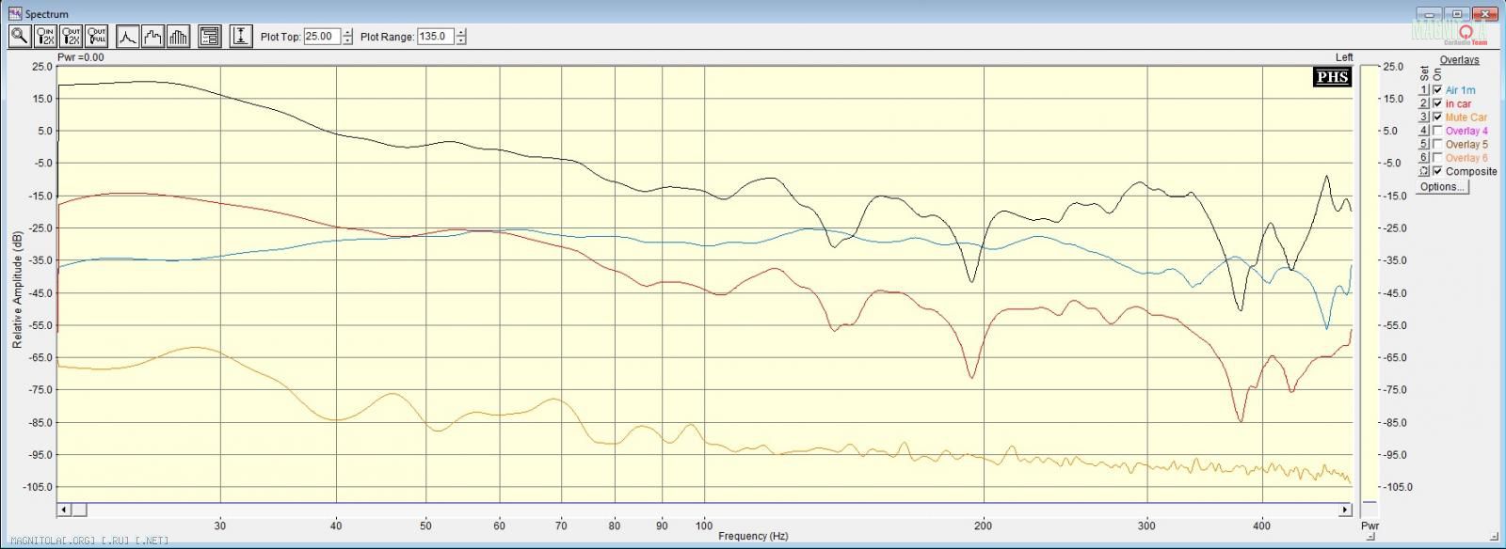This screenshot has height=549, width=1506.
Task: Enable the Overlay 4 checkbox
Action: [x=1437, y=131]
